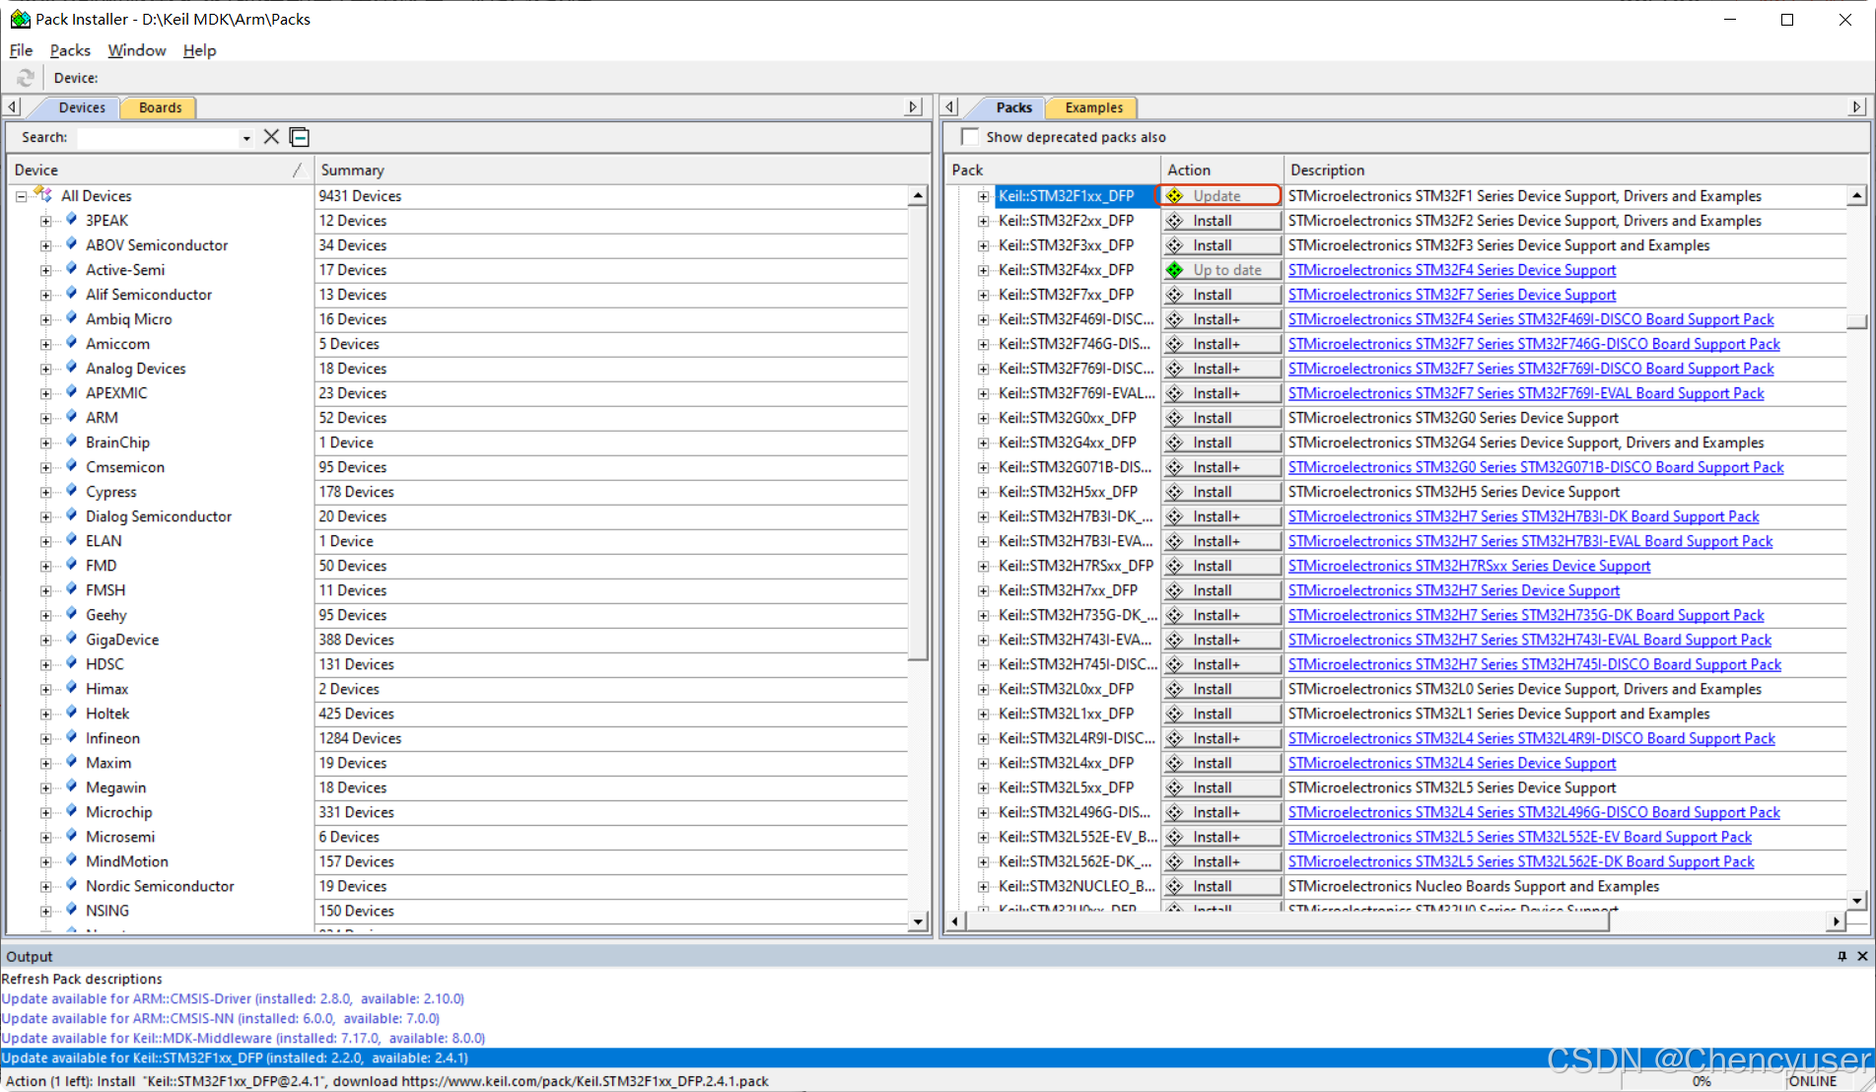Close the Output panel
This screenshot has height=1092, width=1876.
tap(1862, 956)
